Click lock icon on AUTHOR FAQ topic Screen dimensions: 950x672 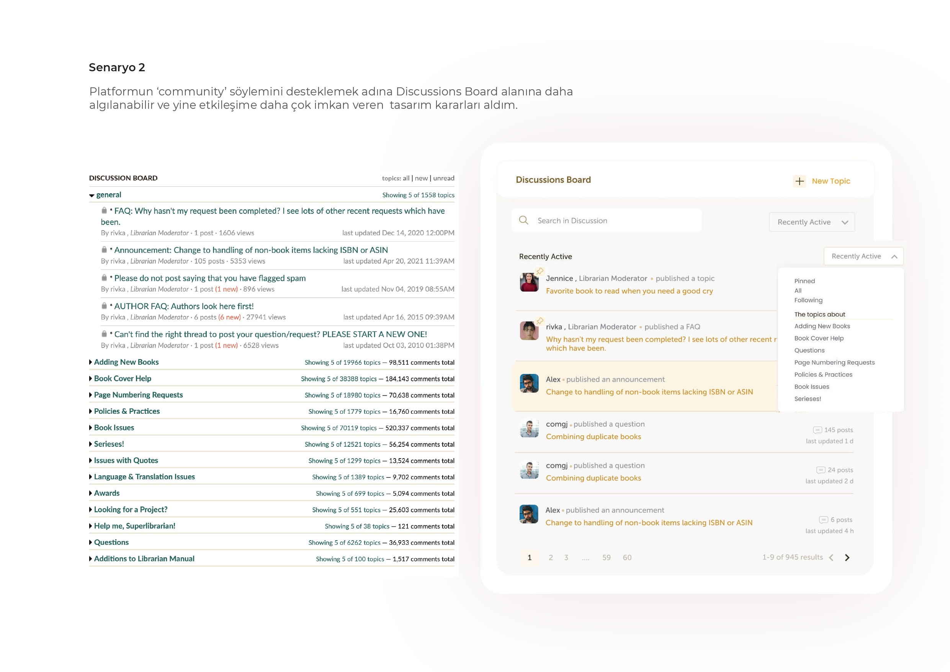click(104, 306)
